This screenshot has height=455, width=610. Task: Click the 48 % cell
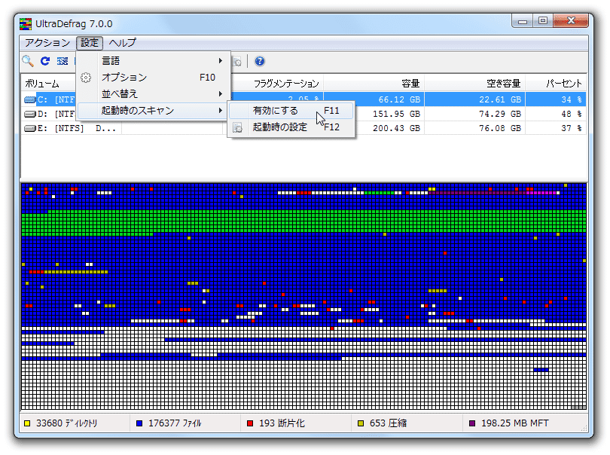[571, 114]
